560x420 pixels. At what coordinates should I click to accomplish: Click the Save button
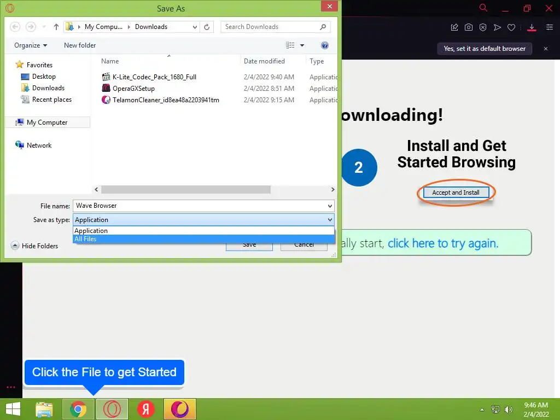pyautogui.click(x=249, y=247)
